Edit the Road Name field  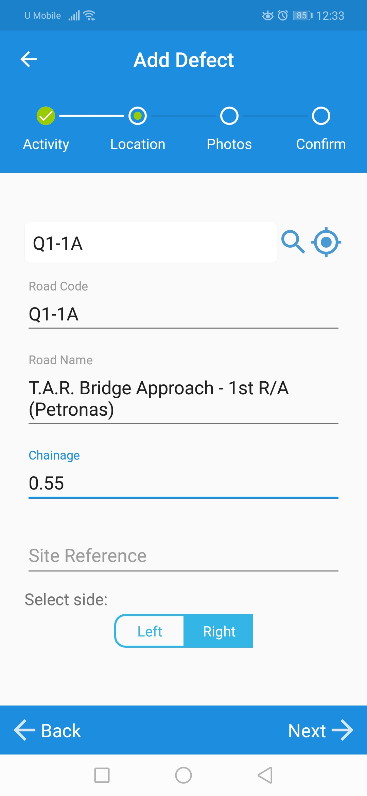tap(183, 398)
